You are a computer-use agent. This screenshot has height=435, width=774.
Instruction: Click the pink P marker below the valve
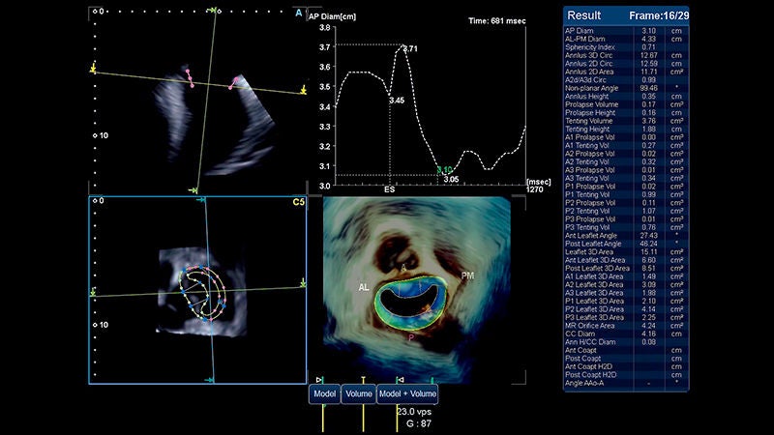(x=410, y=337)
